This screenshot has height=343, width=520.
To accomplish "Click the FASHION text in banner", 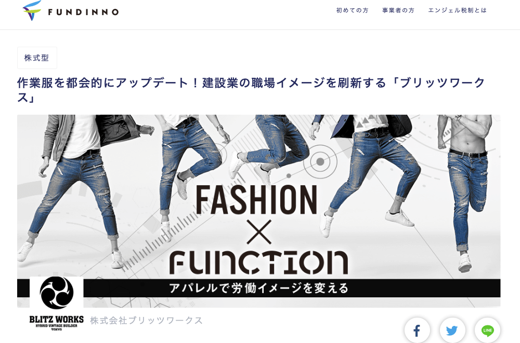I will pyautogui.click(x=256, y=200).
